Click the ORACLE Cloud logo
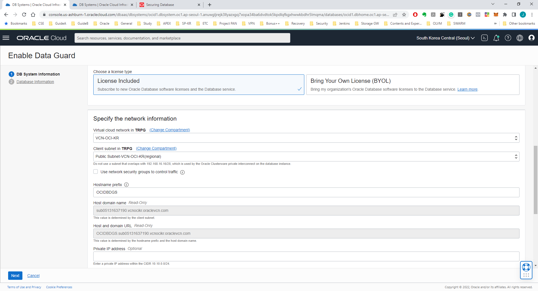538x291 pixels. [41, 38]
